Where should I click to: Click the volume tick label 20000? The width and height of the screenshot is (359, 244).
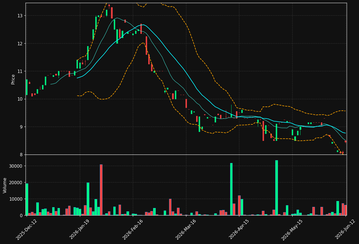coord(16,183)
